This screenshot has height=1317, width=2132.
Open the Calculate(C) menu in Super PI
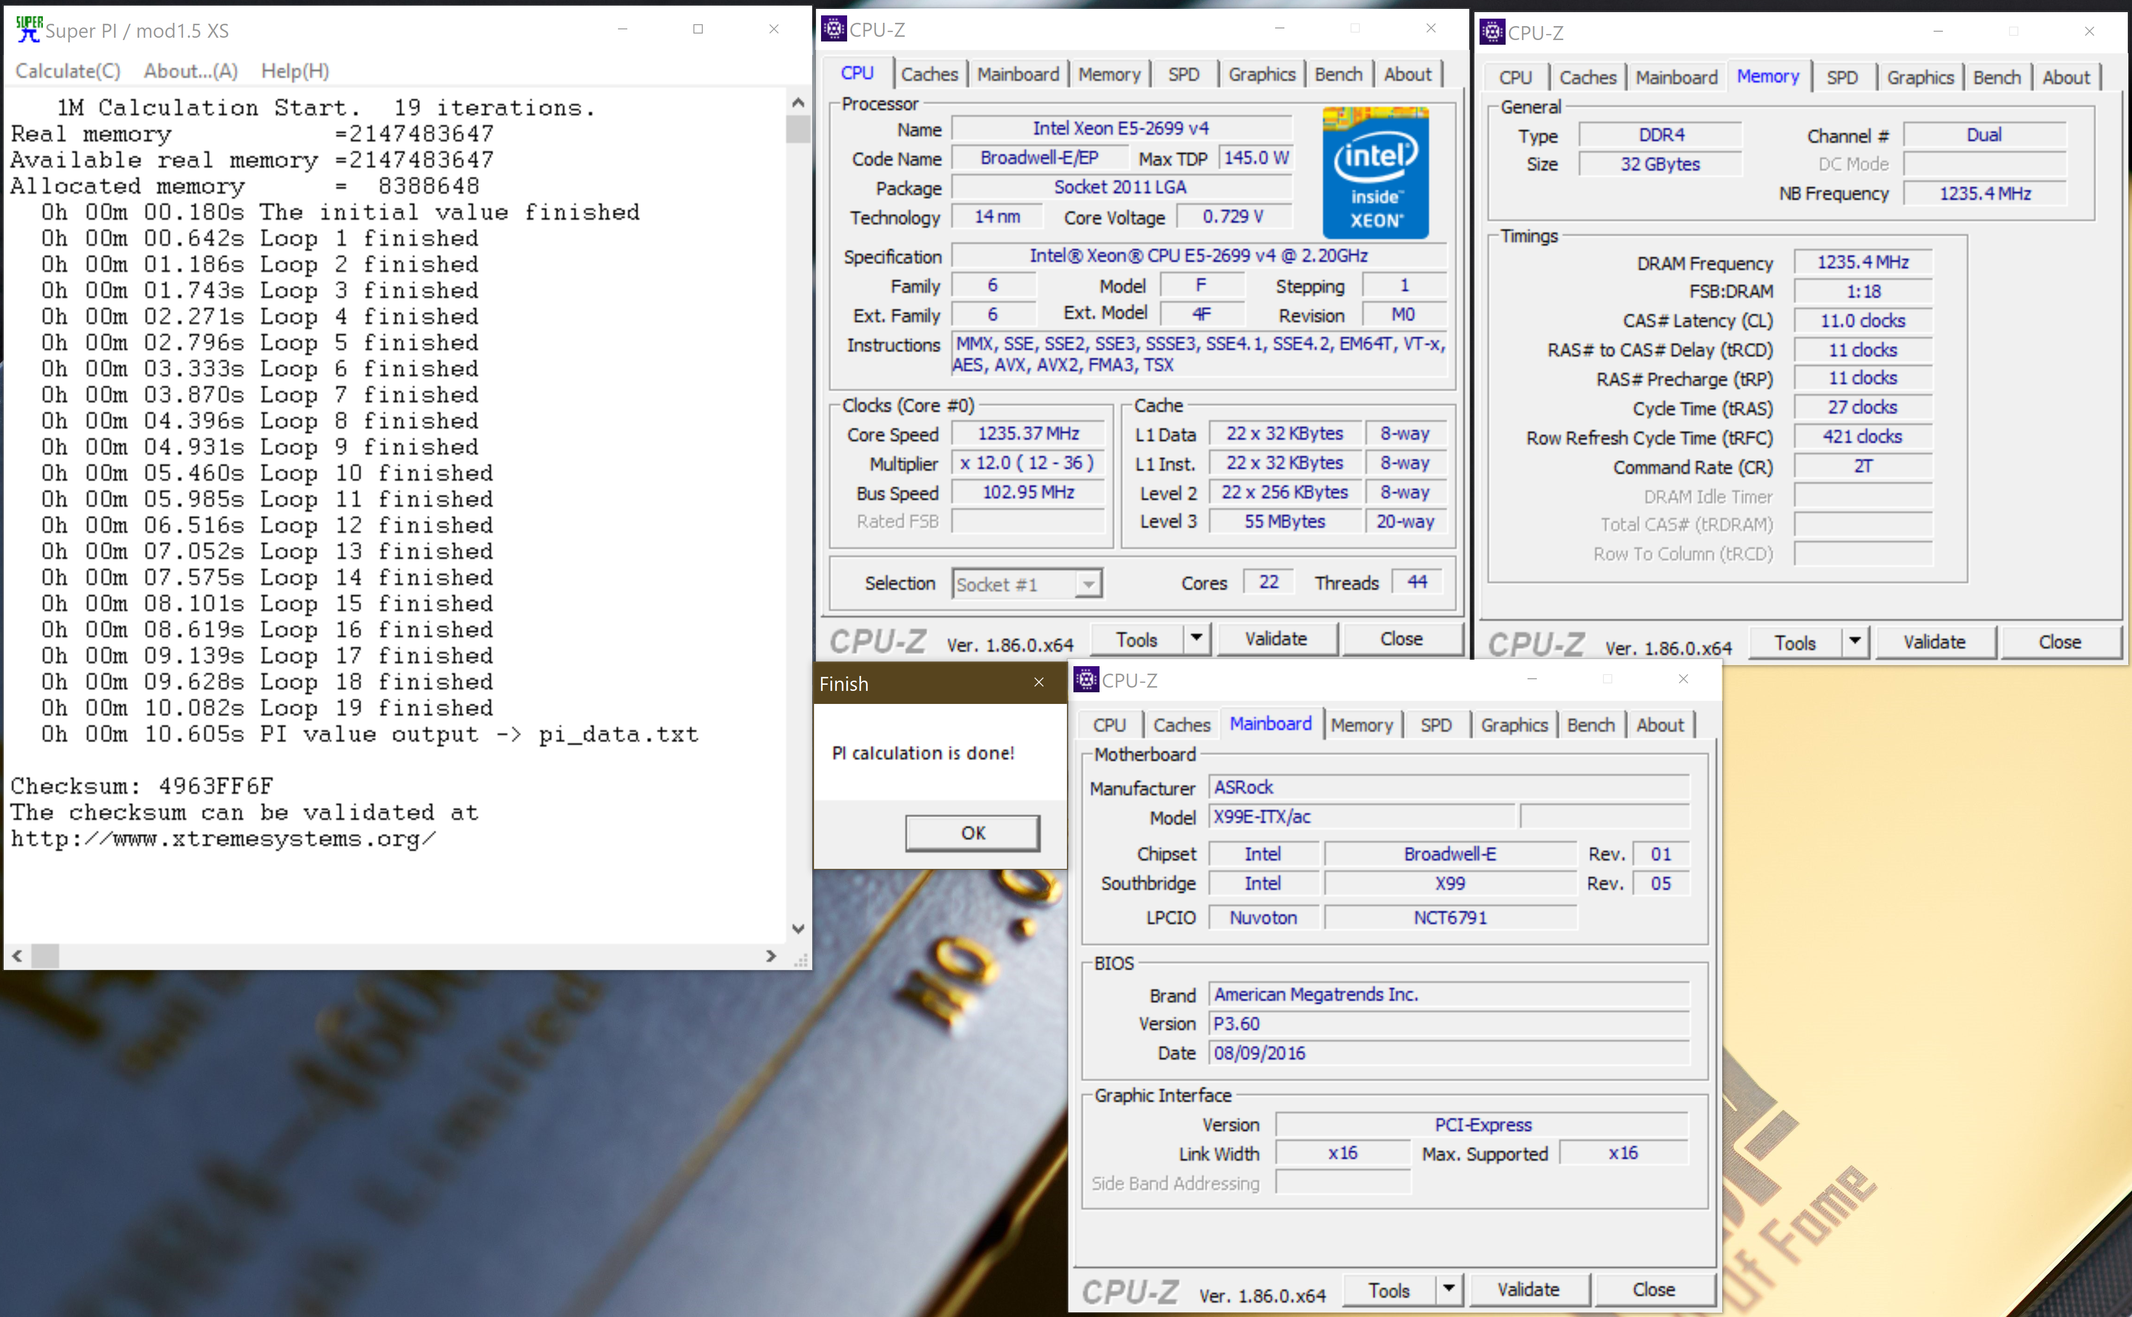[x=68, y=70]
